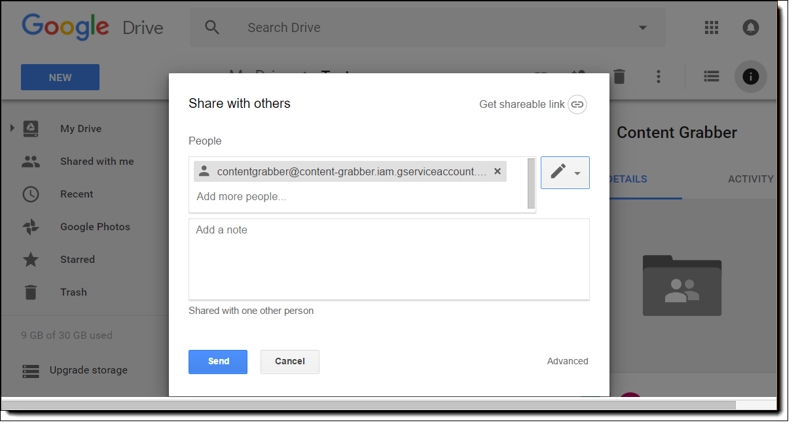Click the magnifying glass search icon
The image size is (798, 431).
click(x=212, y=27)
